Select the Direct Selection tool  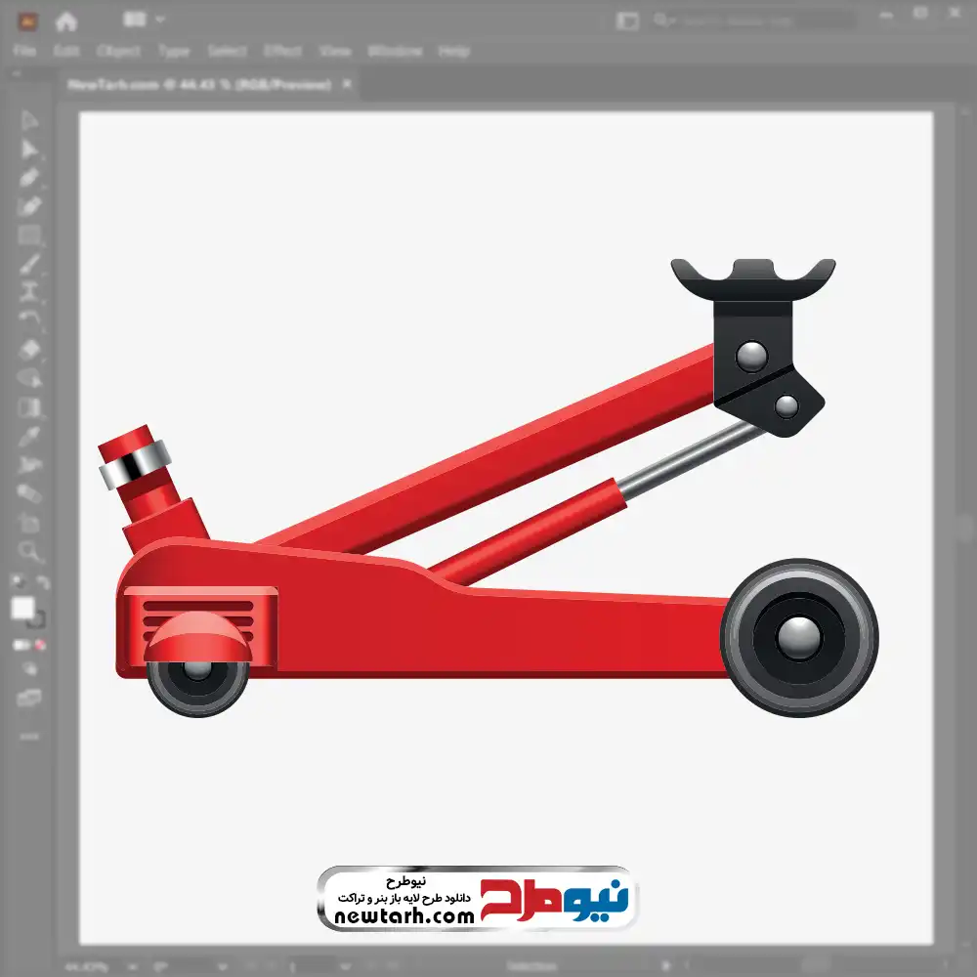point(29,149)
